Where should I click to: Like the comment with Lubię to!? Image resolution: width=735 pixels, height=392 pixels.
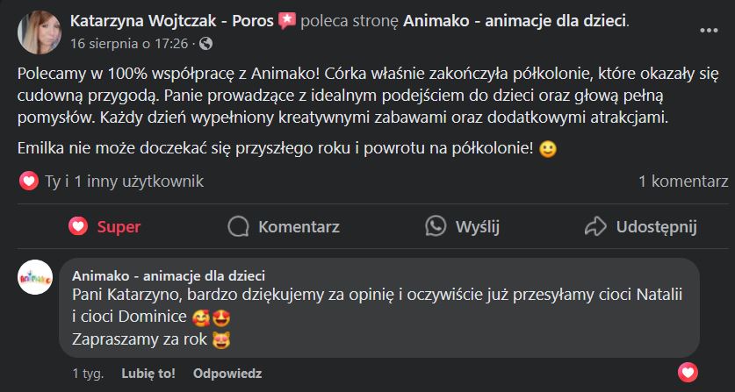point(148,373)
